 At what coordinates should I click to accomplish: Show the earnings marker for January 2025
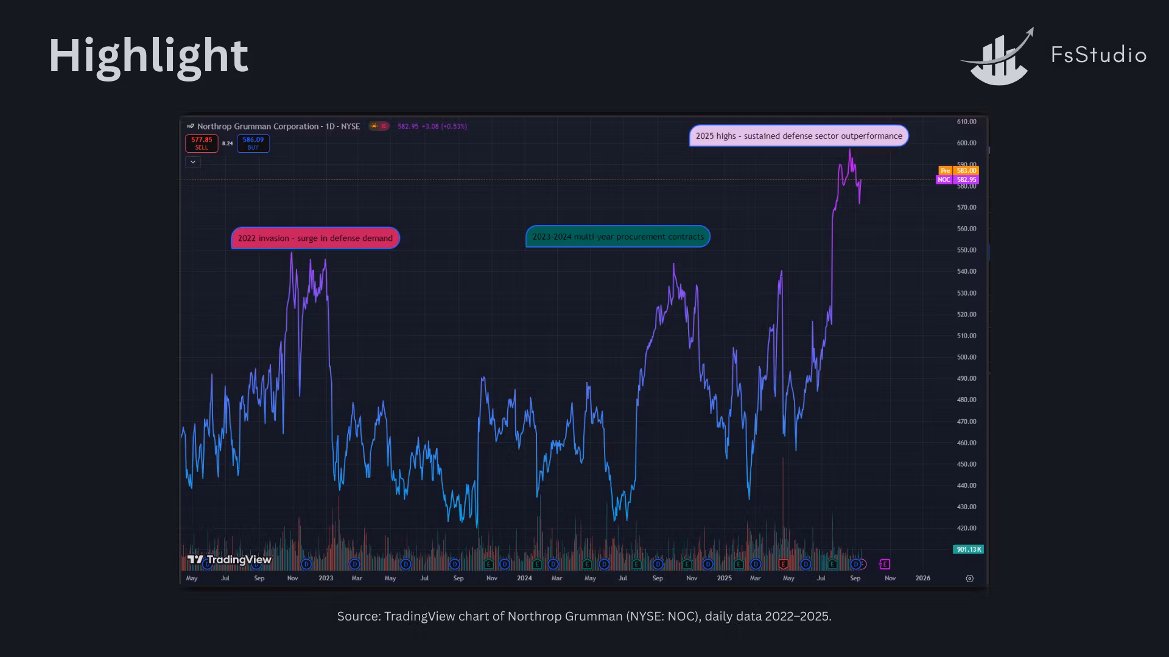tap(739, 565)
